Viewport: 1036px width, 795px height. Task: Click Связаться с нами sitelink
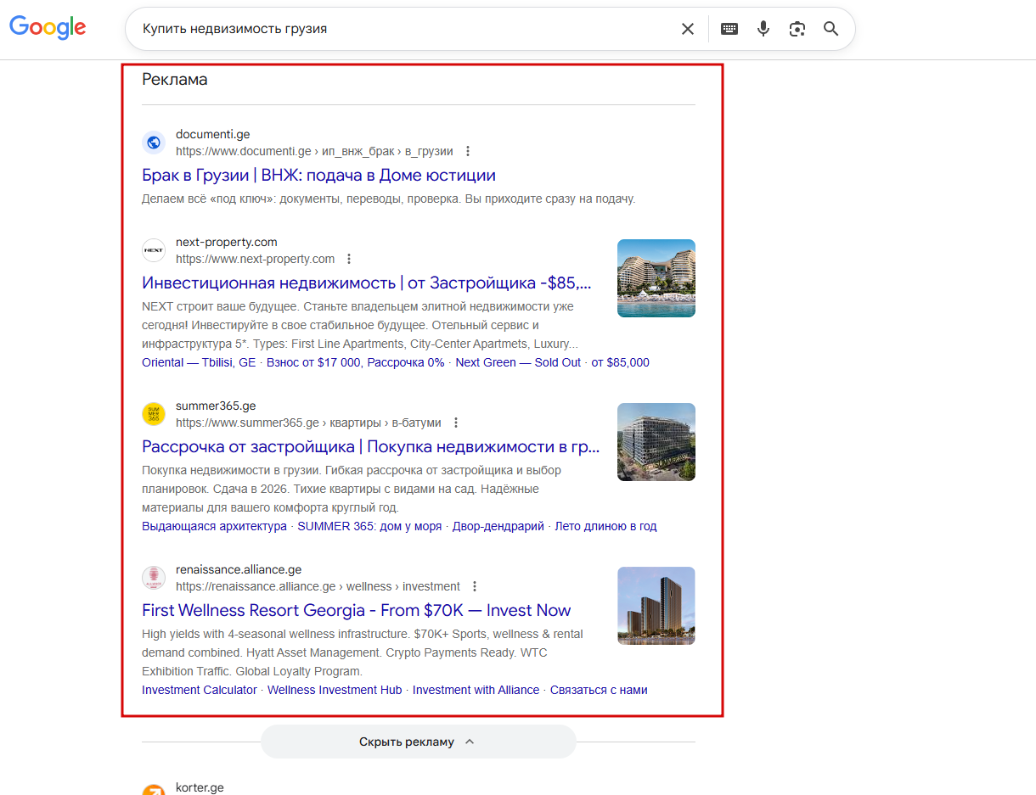599,690
